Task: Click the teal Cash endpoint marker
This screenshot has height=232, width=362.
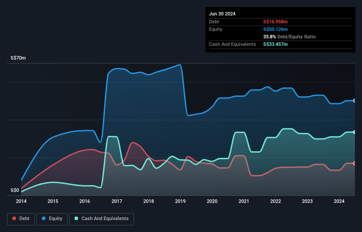Action: click(355, 132)
